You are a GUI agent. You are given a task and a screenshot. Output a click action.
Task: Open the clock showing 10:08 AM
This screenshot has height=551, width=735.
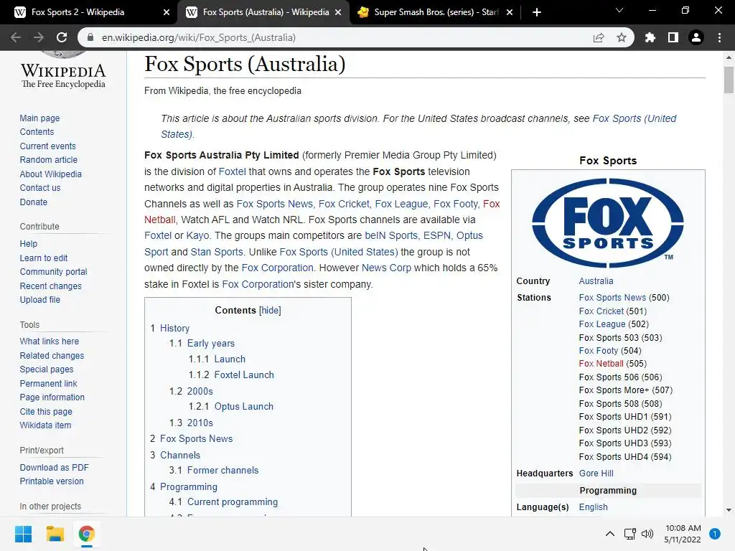pos(683,534)
